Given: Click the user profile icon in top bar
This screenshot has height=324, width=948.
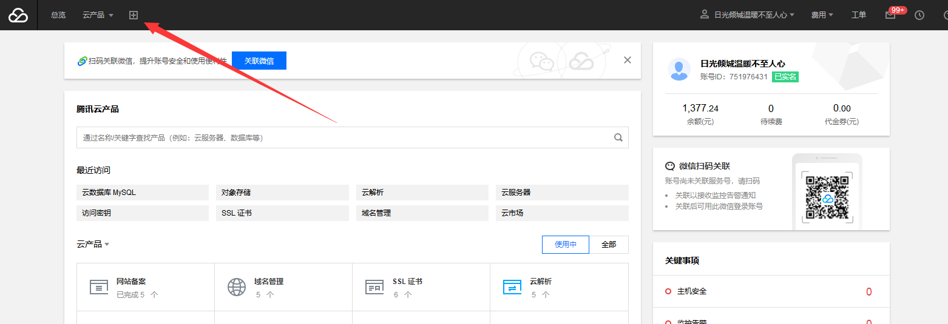Looking at the screenshot, I should (705, 15).
